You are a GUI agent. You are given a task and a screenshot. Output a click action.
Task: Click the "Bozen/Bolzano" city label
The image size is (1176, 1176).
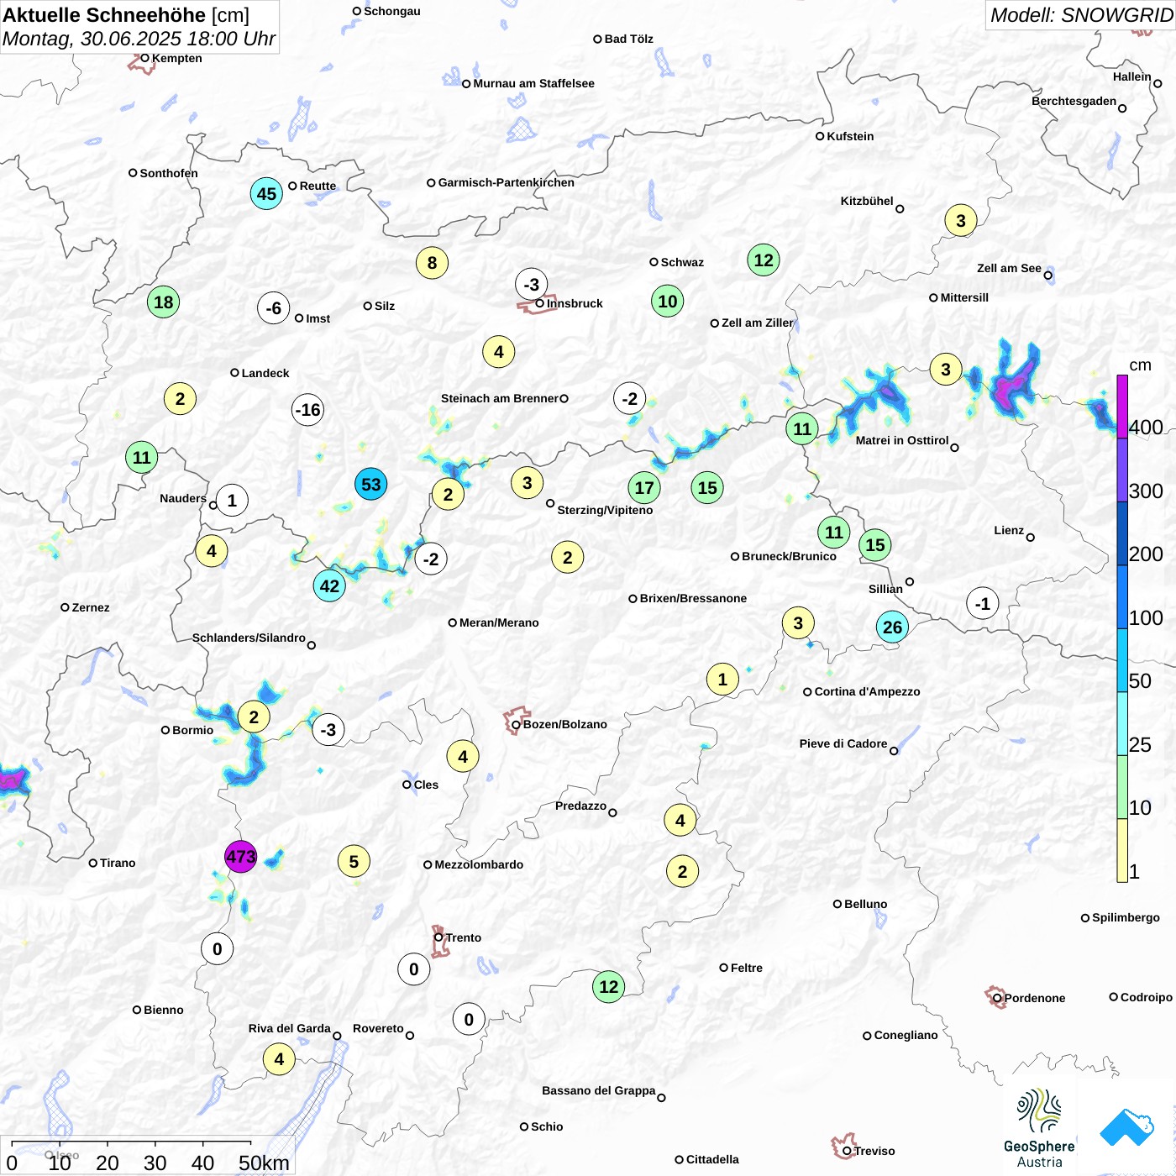565,724
